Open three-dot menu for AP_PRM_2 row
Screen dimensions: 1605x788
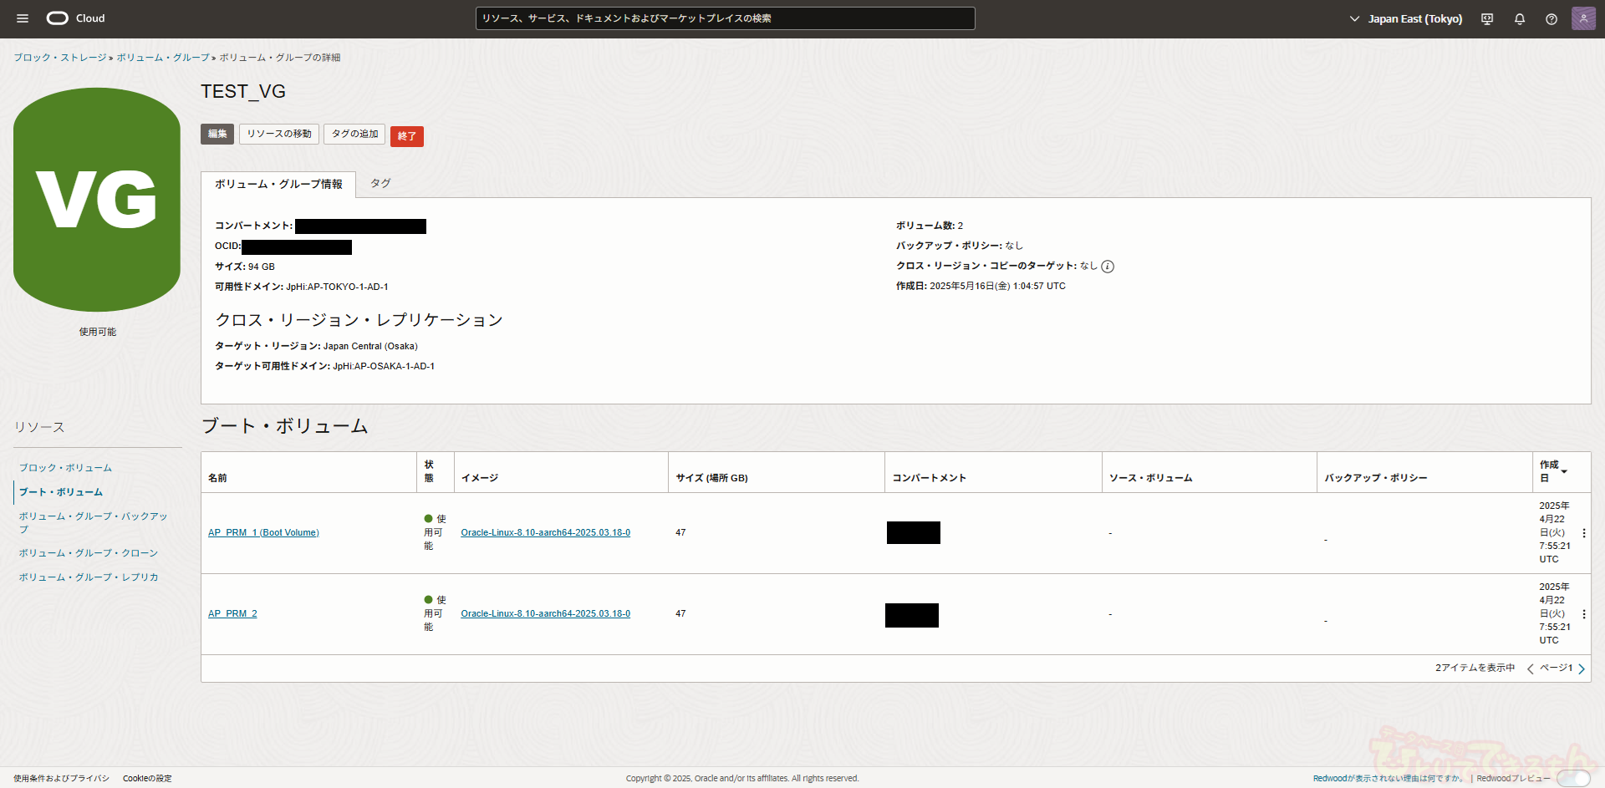[x=1583, y=614]
